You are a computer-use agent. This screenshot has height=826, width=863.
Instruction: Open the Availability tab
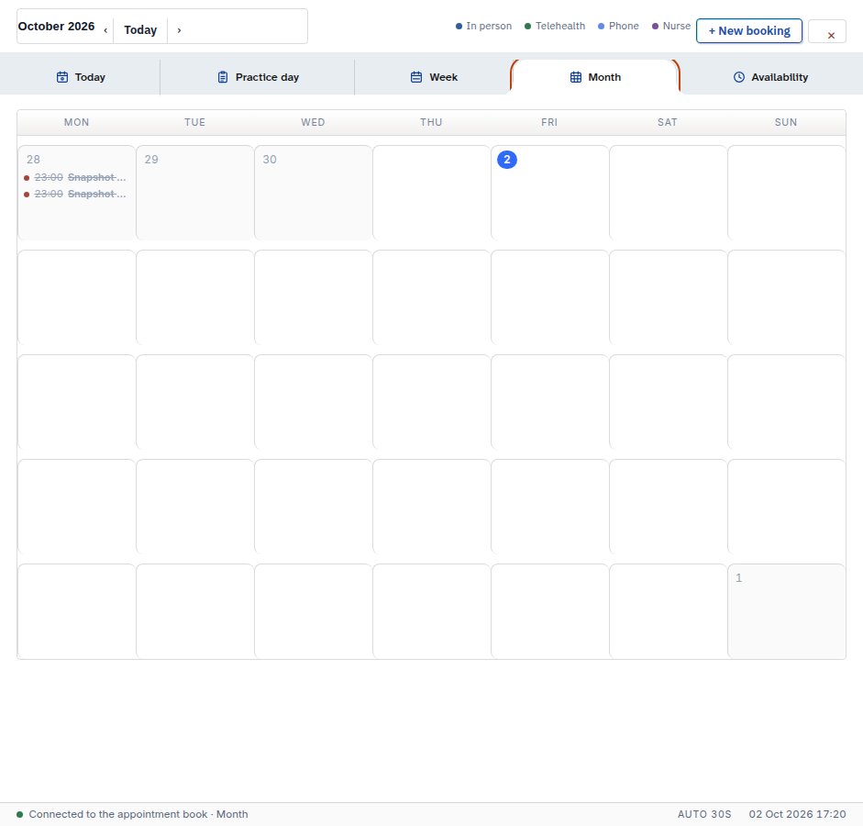coord(770,77)
